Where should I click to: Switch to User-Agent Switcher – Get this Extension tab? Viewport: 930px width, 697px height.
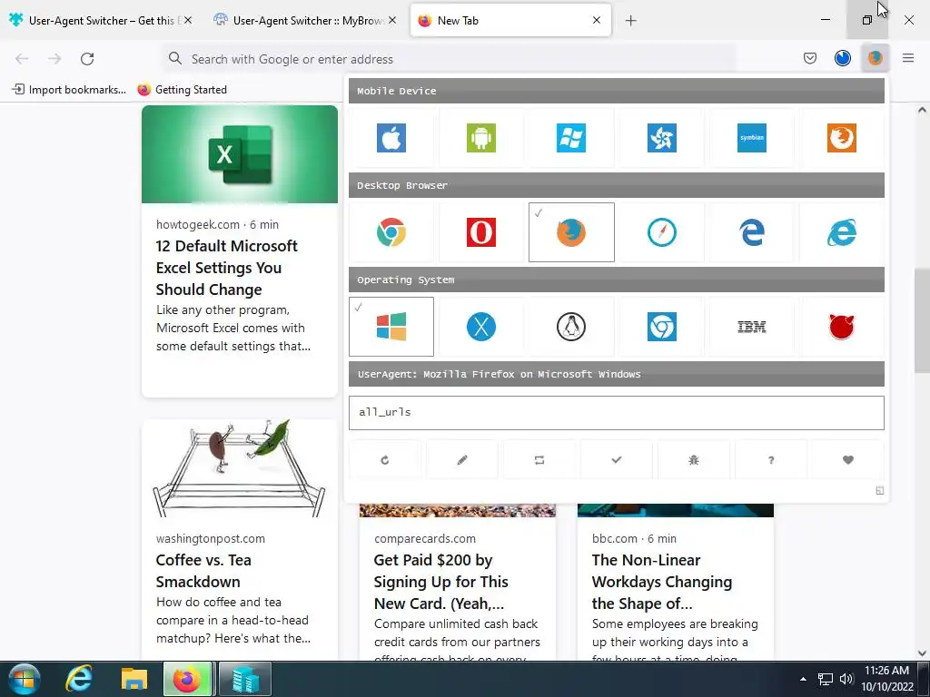101,20
